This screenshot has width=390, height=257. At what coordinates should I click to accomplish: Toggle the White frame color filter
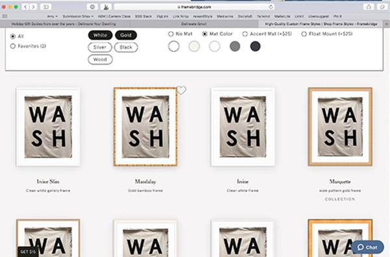[x=100, y=35]
